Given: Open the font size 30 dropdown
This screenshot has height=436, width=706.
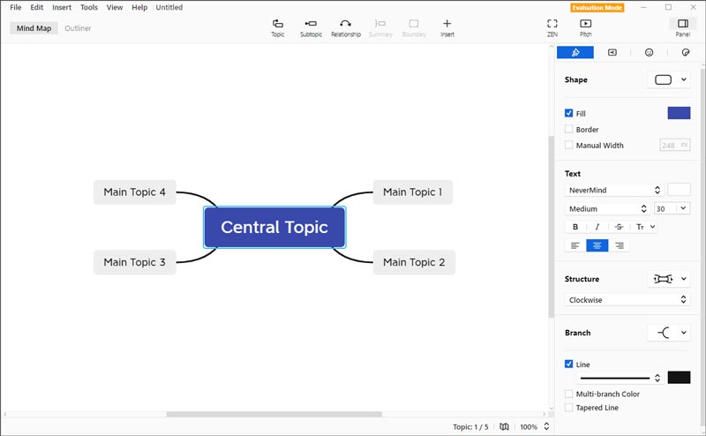Looking at the screenshot, I should click(672, 209).
